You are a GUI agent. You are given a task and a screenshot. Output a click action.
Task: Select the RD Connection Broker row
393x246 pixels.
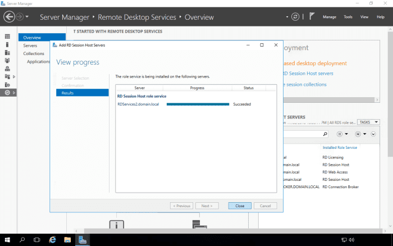(x=331, y=187)
